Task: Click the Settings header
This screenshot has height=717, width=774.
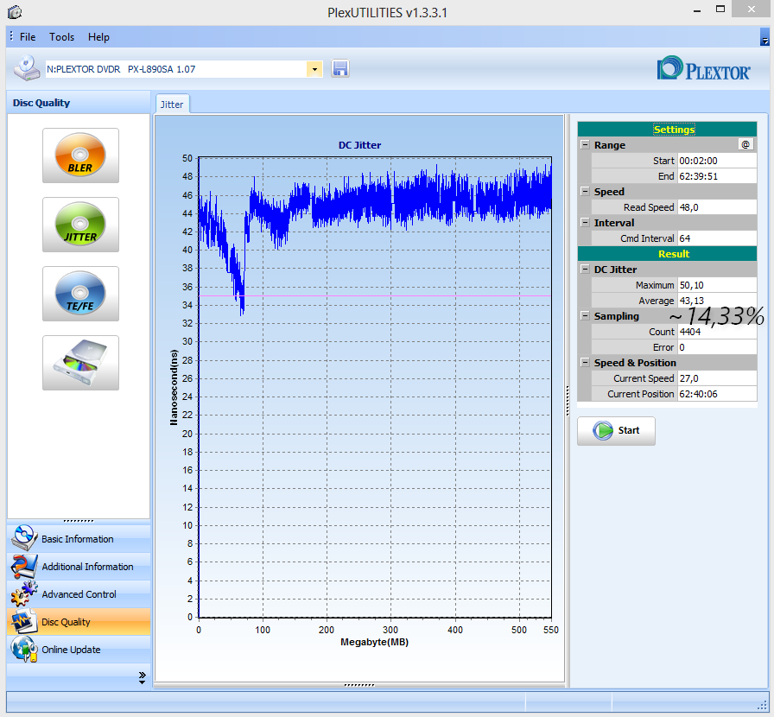Action: click(x=667, y=130)
